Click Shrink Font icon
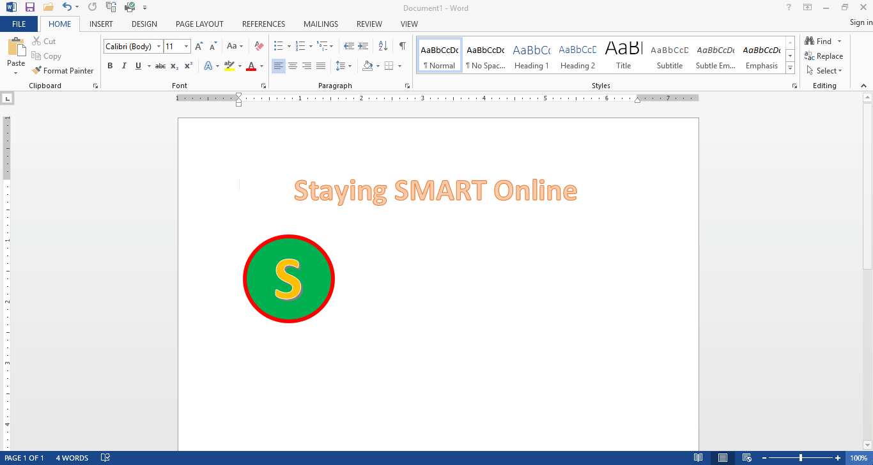The width and height of the screenshot is (873, 465). [x=213, y=47]
